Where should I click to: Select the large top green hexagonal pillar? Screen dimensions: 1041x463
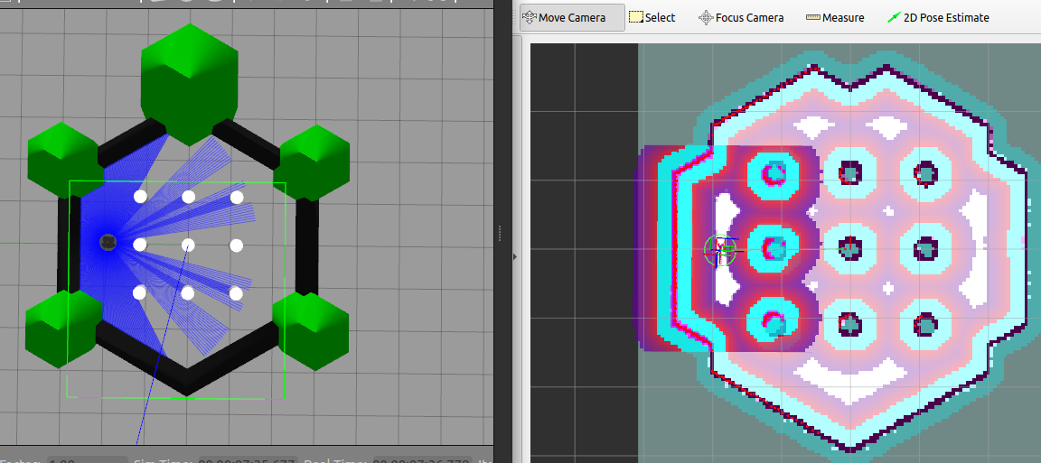click(189, 79)
